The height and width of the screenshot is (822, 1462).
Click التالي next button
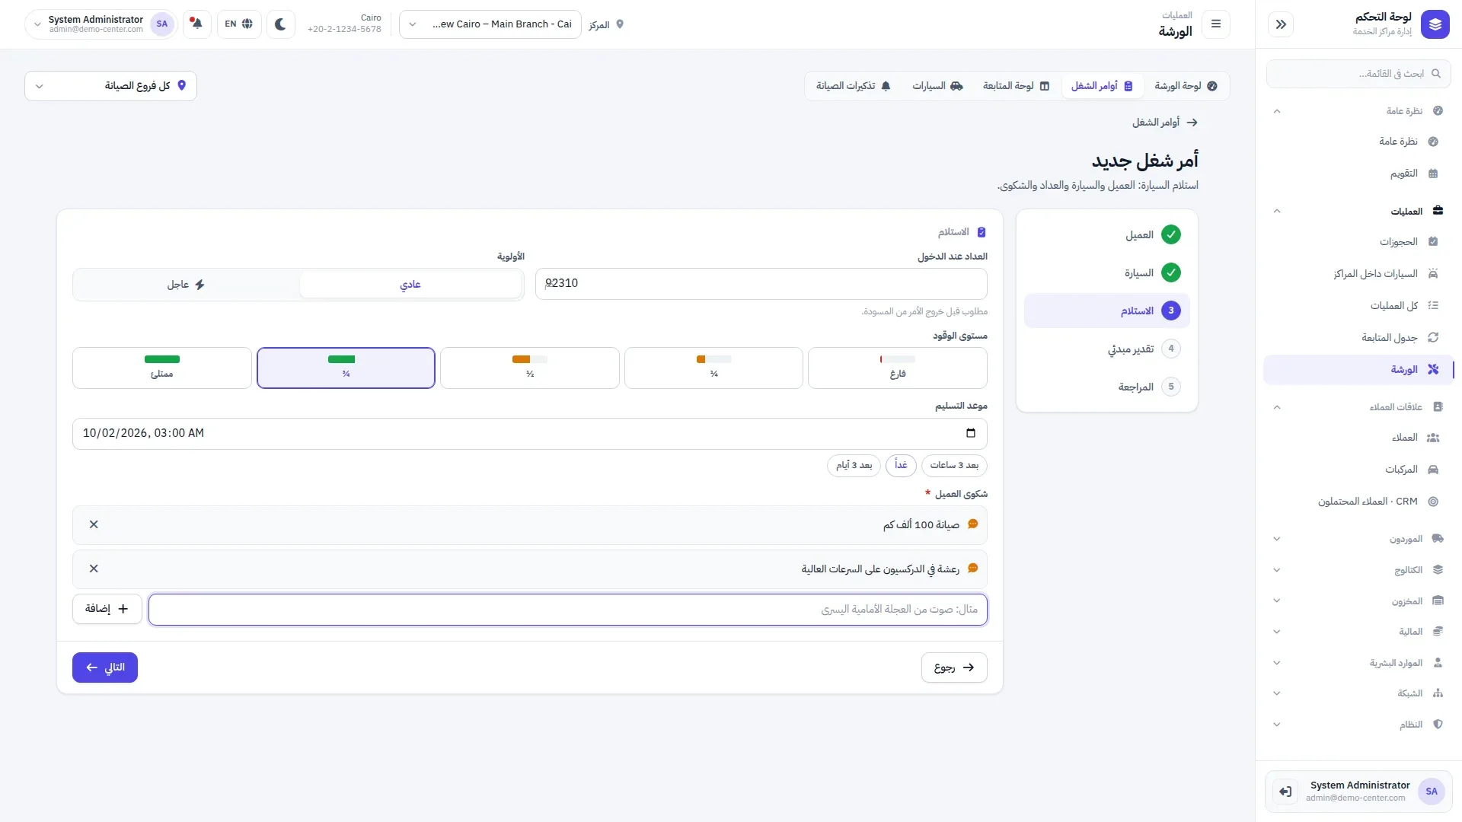click(x=105, y=667)
